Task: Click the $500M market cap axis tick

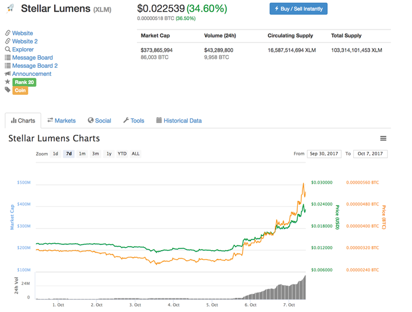Action: point(24,182)
